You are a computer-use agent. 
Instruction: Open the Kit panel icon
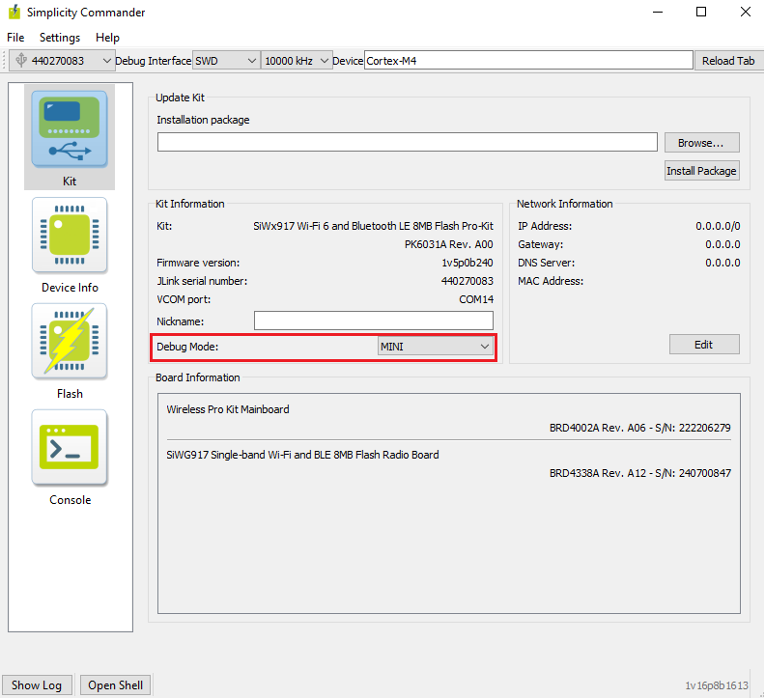click(x=70, y=129)
